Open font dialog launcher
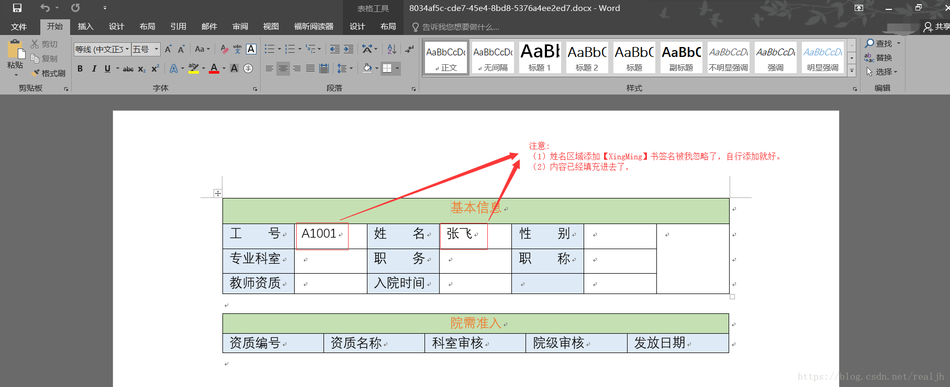Screen dimensions: 950x387 pyautogui.click(x=255, y=89)
